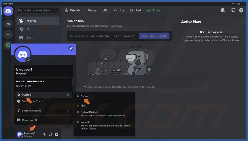Add a server with plus icon
This screenshot has width=248, height=141.
click(x=8, y=34)
